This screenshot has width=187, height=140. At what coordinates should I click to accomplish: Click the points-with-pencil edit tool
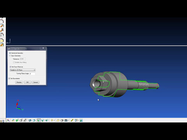(x=2, y=30)
